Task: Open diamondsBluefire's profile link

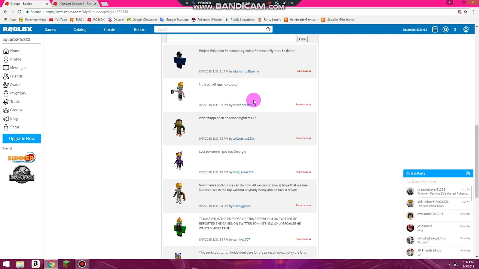Action: click(246, 71)
